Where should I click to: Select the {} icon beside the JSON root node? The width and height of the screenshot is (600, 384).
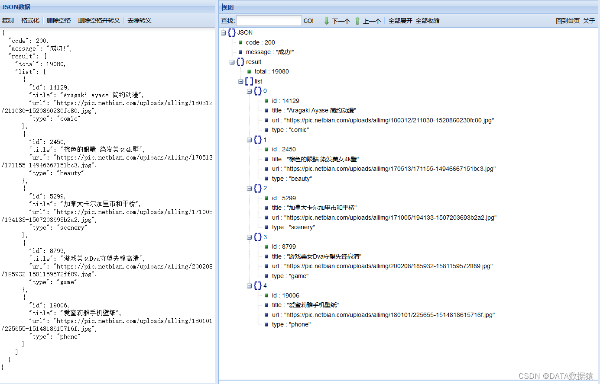click(231, 32)
